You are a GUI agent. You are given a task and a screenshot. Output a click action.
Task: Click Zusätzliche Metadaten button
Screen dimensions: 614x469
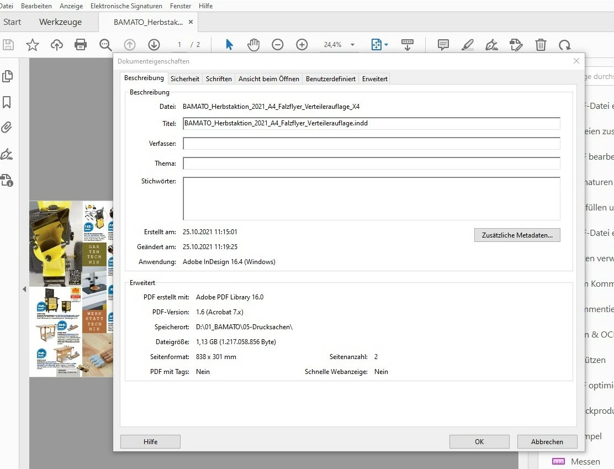517,235
